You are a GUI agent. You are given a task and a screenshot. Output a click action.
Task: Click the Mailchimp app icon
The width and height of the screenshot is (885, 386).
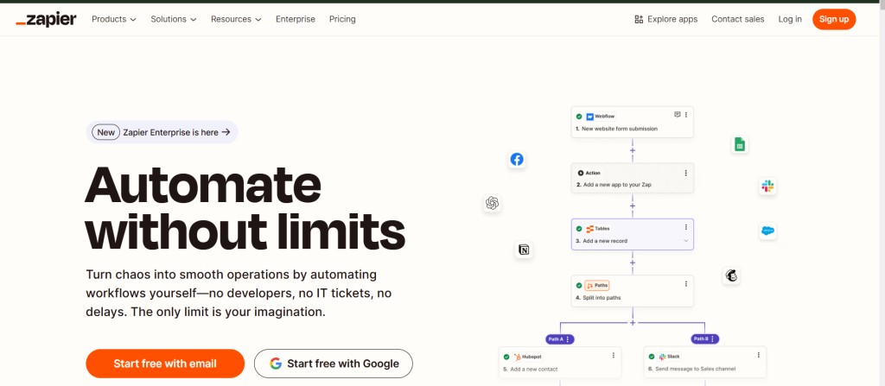click(731, 276)
